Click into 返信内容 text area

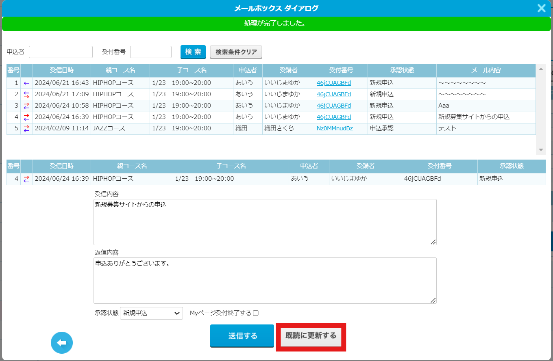coord(265,281)
